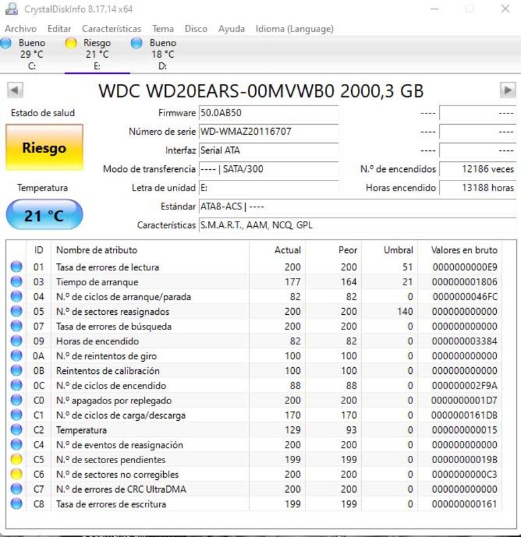This screenshot has height=537, width=521.
Task: Click status orb for 0B Reintentos de calibración
Action: click(x=16, y=371)
